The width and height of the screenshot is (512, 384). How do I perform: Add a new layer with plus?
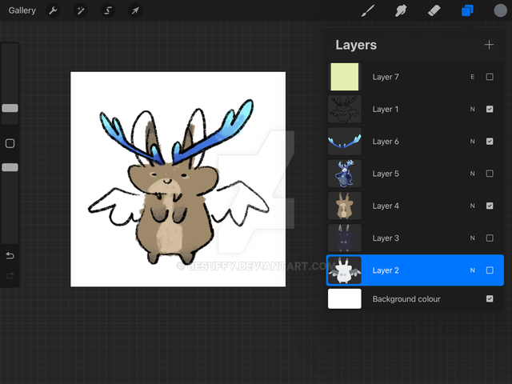pyautogui.click(x=489, y=45)
